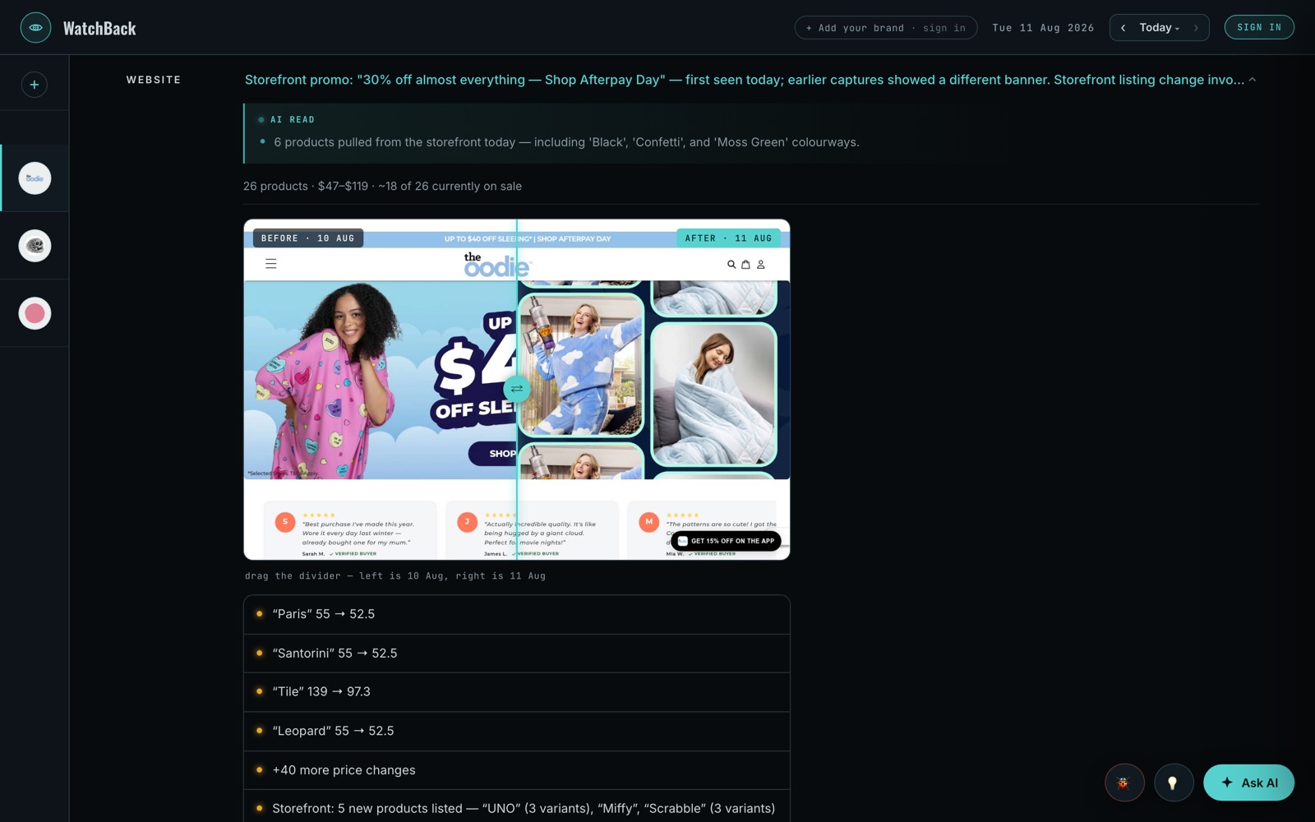Add a new brand with the plus icon
1315x822 pixels.
[35, 85]
